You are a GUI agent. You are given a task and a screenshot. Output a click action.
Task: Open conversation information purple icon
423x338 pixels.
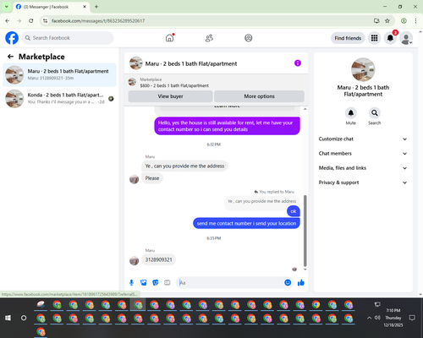pos(298,63)
